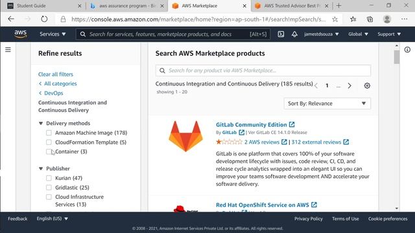The image size is (415, 233).
Task: Collapse the Delivery methods section
Action: 41,123
